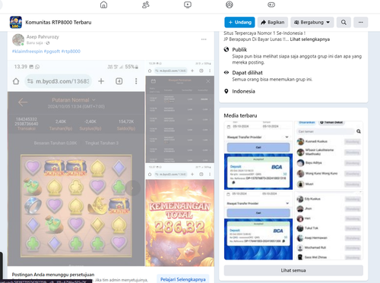Open the Friends icon in top navigation
Screen dimensions: 380x283
[146, 5]
